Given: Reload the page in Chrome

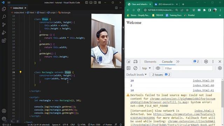Looking at the screenshot, I should (x=139, y=10).
